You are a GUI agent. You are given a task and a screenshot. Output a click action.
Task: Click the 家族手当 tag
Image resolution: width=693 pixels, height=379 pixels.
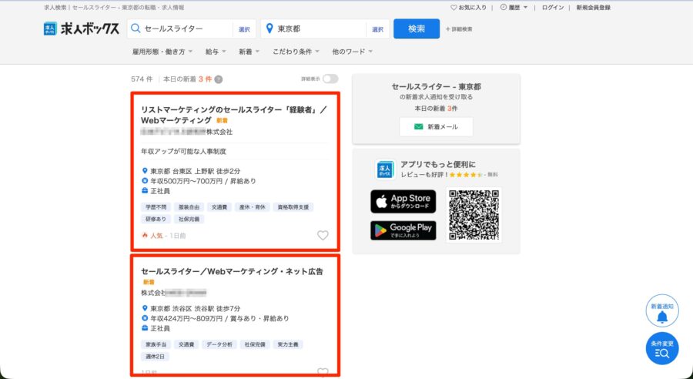155,344
